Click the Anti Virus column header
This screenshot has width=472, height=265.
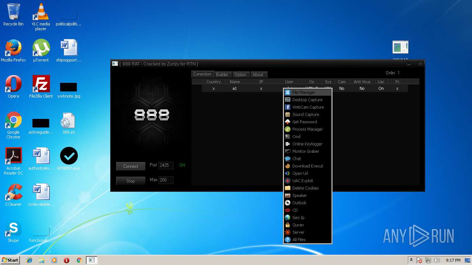point(362,82)
